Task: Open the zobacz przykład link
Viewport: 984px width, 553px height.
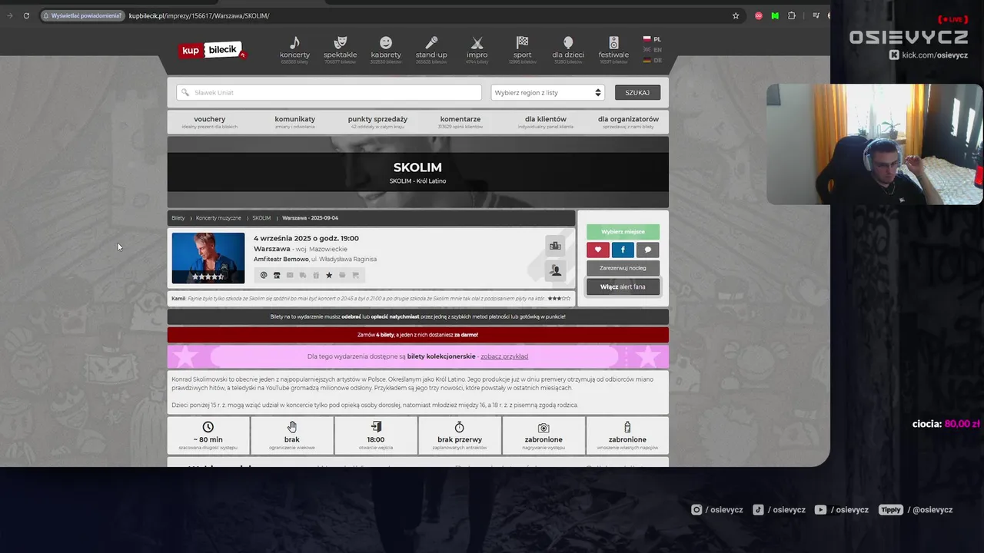Action: click(504, 356)
